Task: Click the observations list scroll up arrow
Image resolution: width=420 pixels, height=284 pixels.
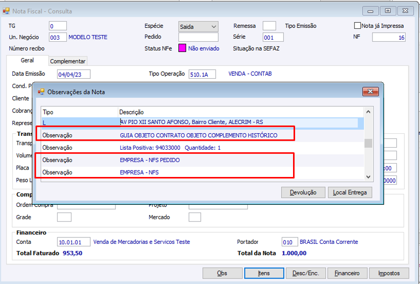Action: [x=368, y=112]
